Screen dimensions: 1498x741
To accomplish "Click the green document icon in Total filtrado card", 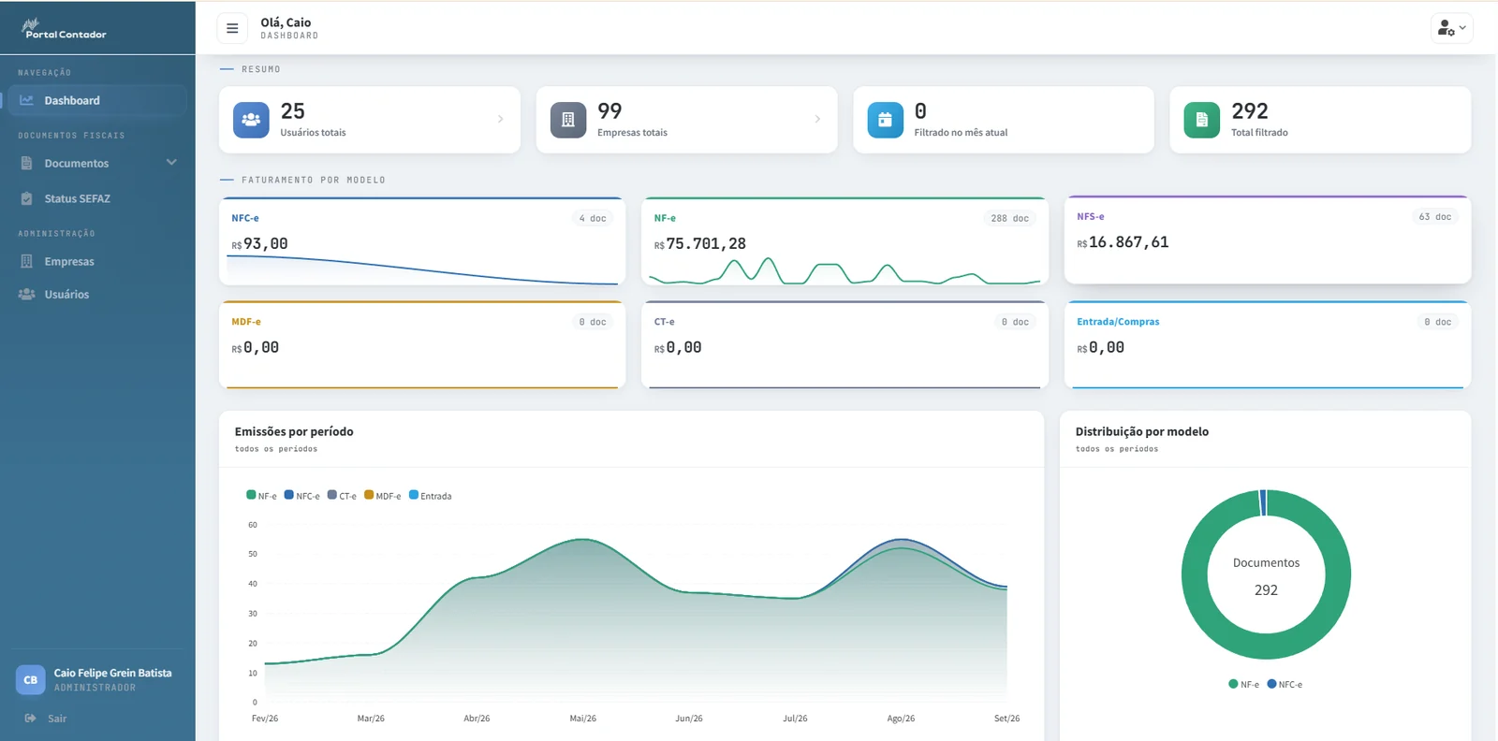I will (x=1201, y=120).
